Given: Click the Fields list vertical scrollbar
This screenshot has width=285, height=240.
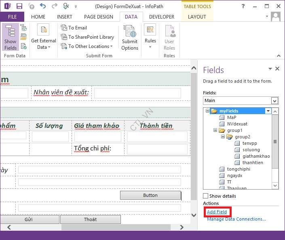Looking at the screenshot, I should tap(275, 142).
